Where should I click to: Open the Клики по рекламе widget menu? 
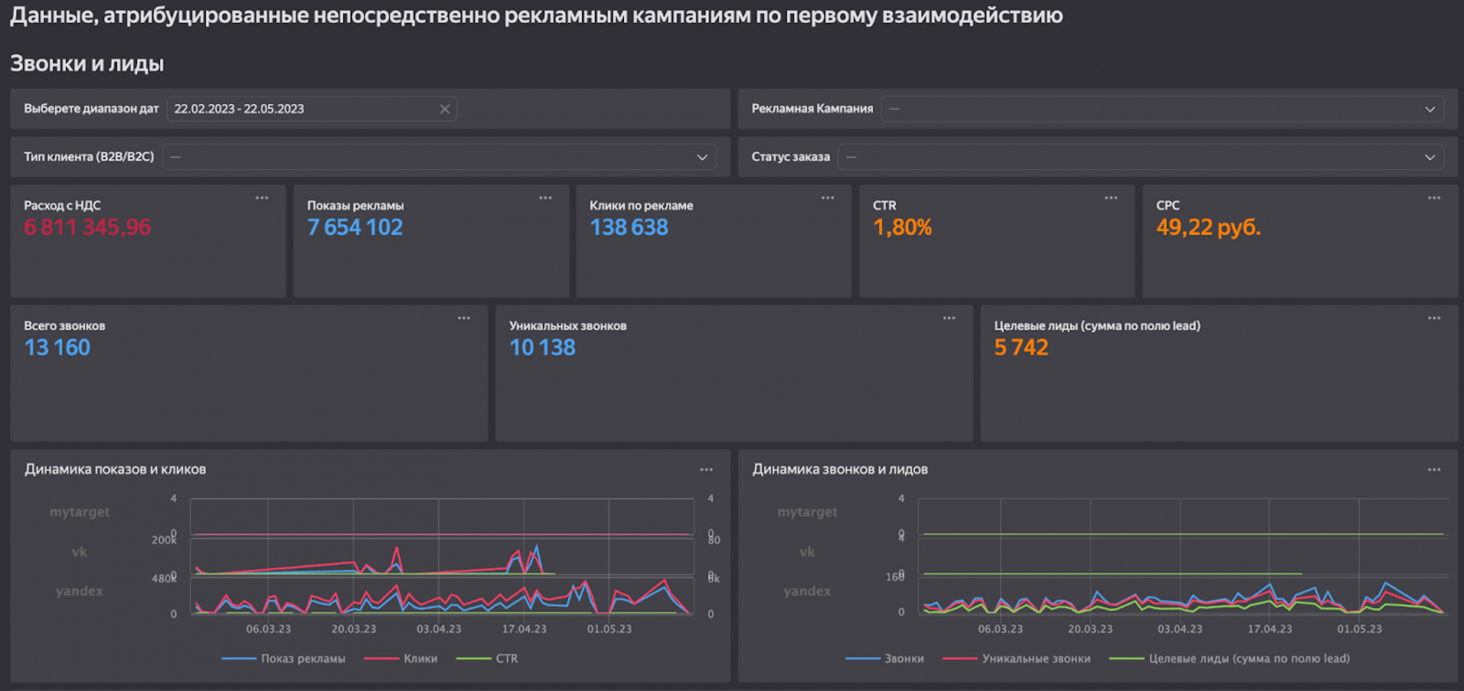(828, 198)
